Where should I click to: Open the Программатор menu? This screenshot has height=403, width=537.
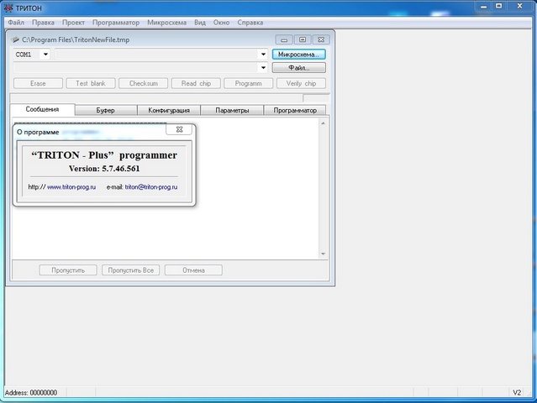[116, 23]
